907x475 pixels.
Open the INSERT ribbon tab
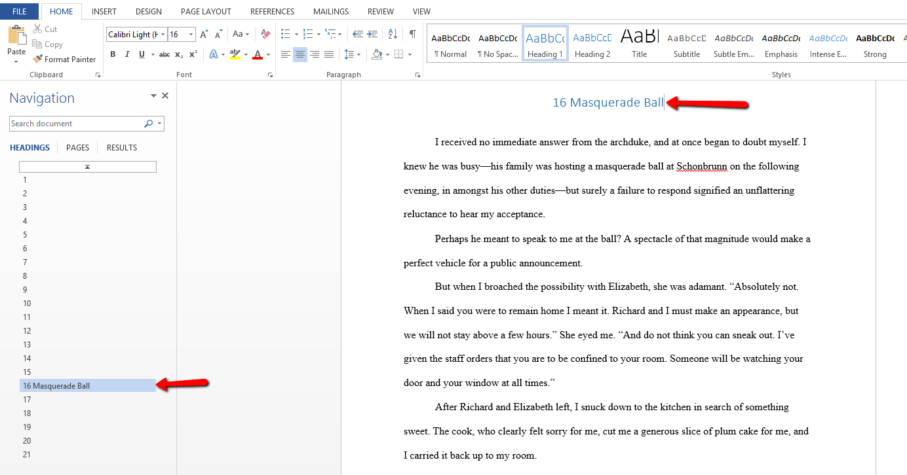[x=104, y=11]
